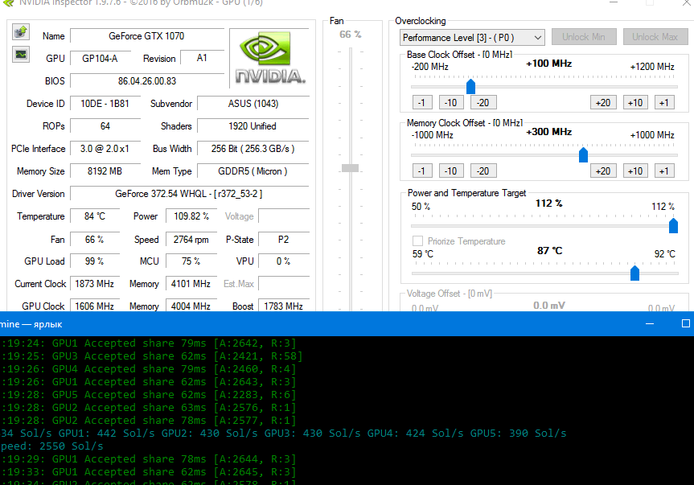Click the Mem Type value GDDR5 ( Micron )
Viewport: 694px width, 485px height.
click(x=253, y=171)
